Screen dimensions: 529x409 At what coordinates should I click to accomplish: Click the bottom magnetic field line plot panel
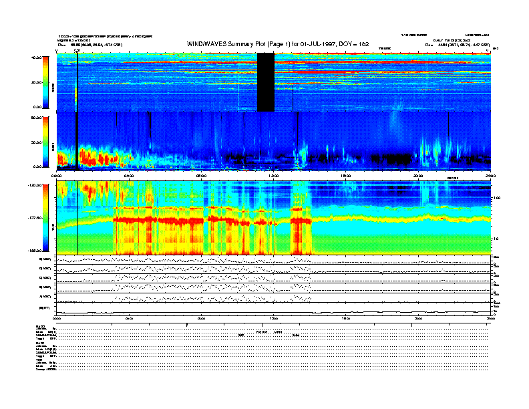[x=273, y=309]
